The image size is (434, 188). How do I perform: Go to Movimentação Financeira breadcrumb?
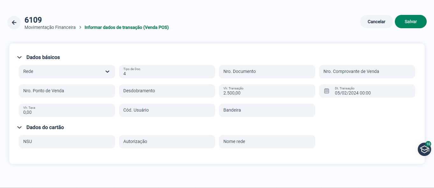tap(50, 27)
